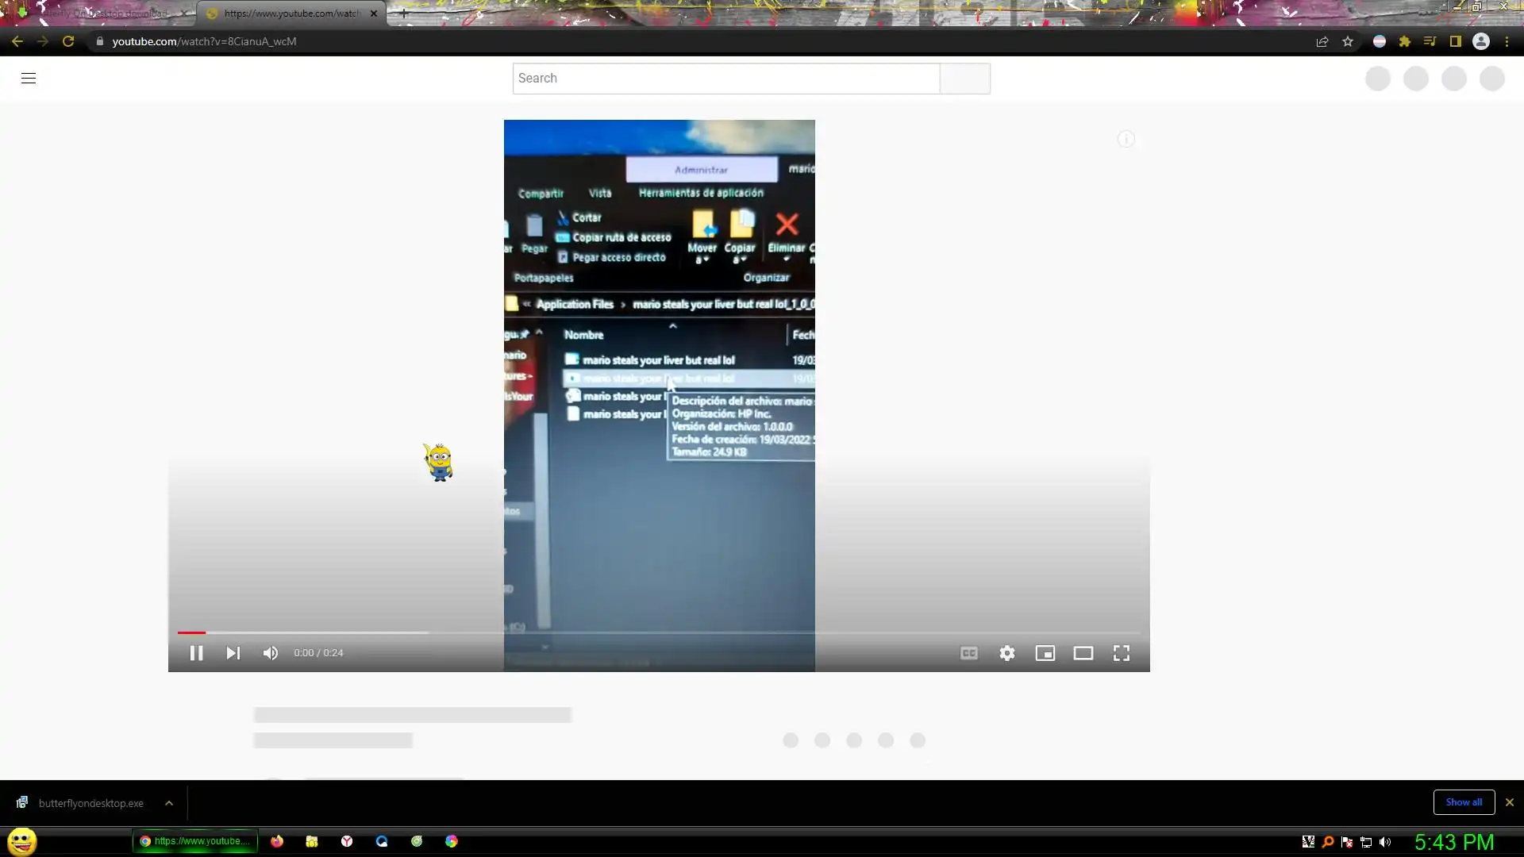
Task: Launch Firefox from the taskbar
Action: tap(277, 841)
